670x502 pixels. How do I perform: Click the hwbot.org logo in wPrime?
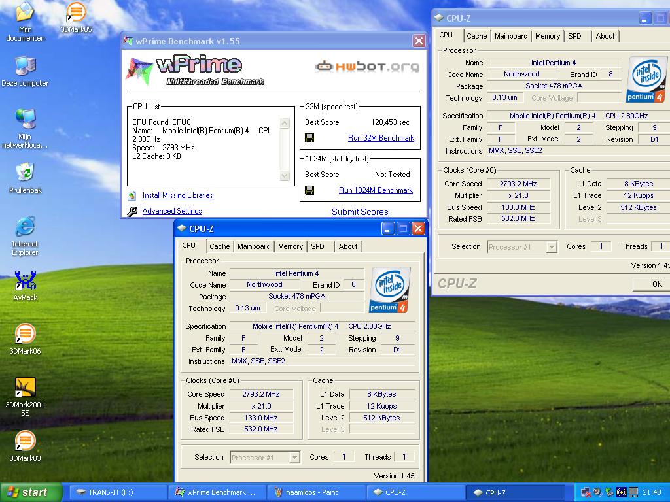(367, 67)
